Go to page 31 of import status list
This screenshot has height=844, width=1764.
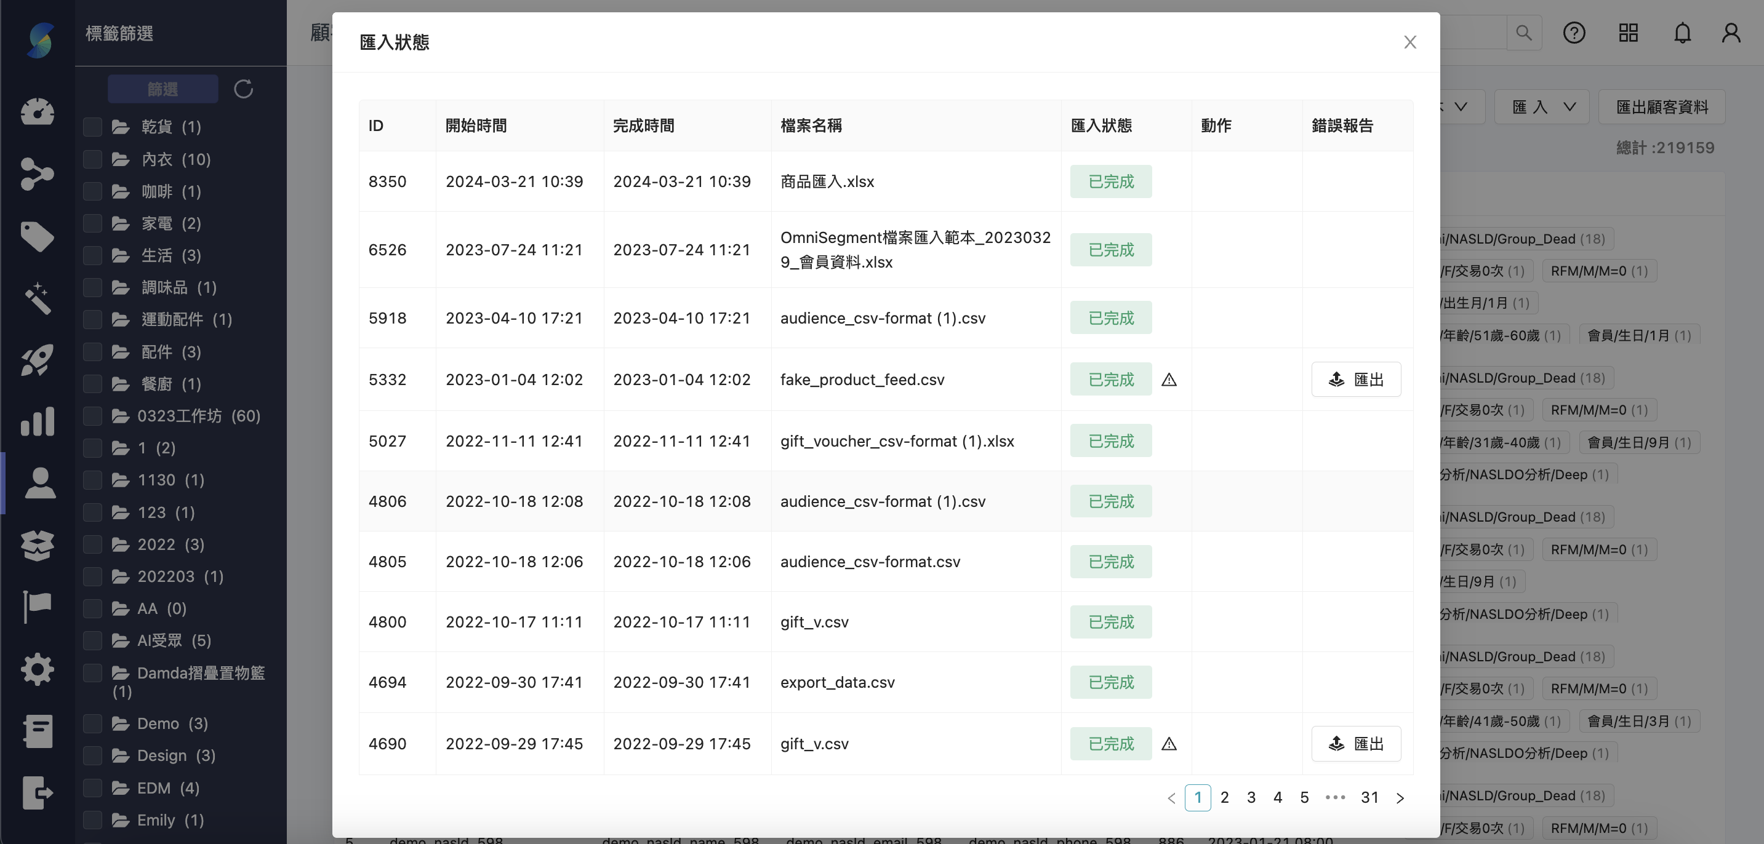tap(1369, 797)
